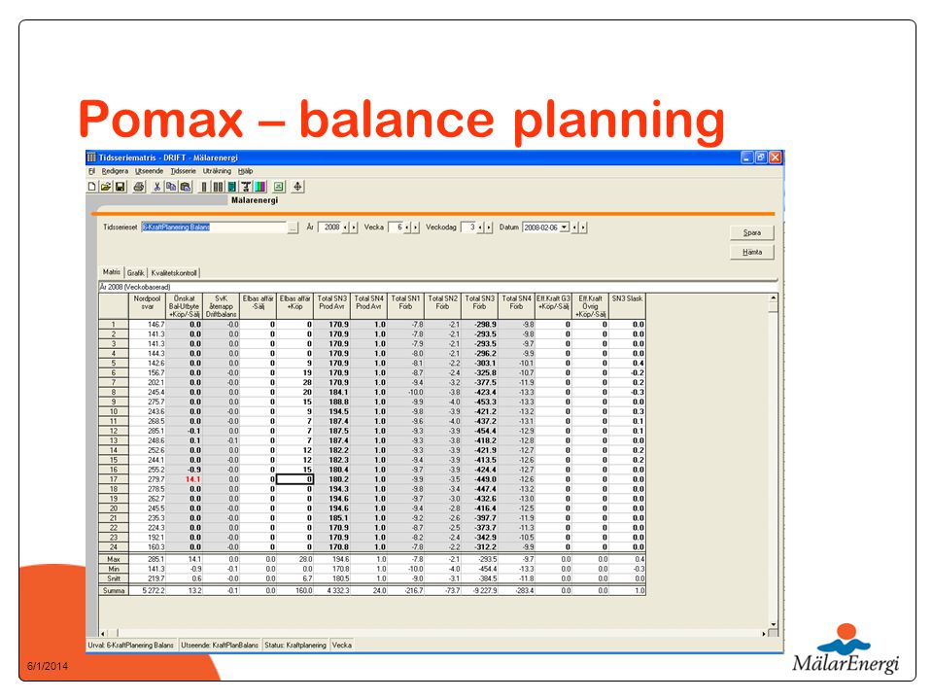Select the Elbas affär +Köp column header
Screen dimensions: 933x700
(x=295, y=306)
